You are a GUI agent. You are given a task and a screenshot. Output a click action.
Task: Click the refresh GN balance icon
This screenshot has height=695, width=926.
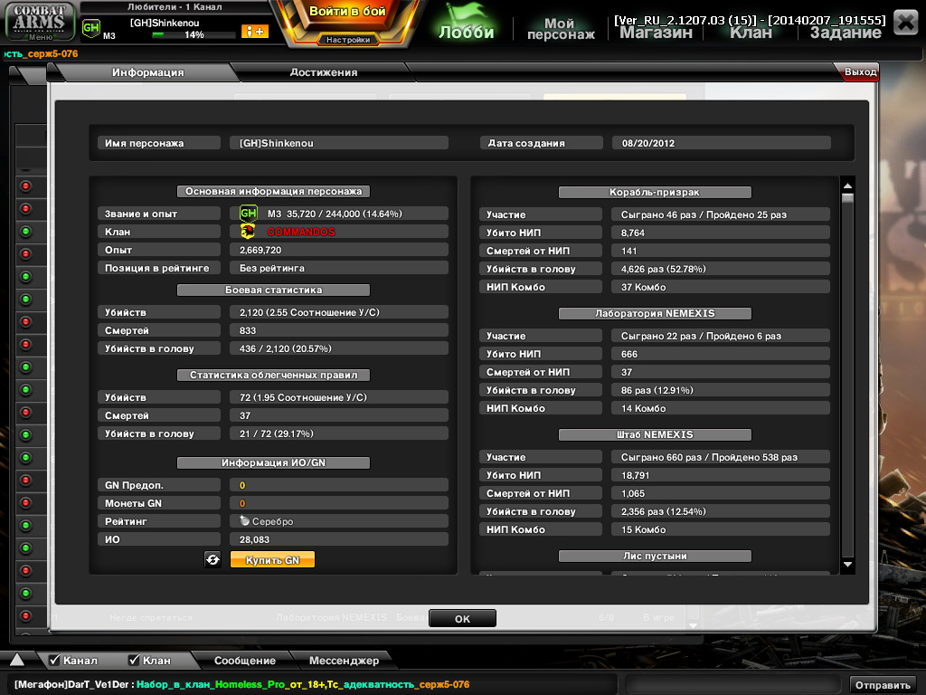(213, 559)
